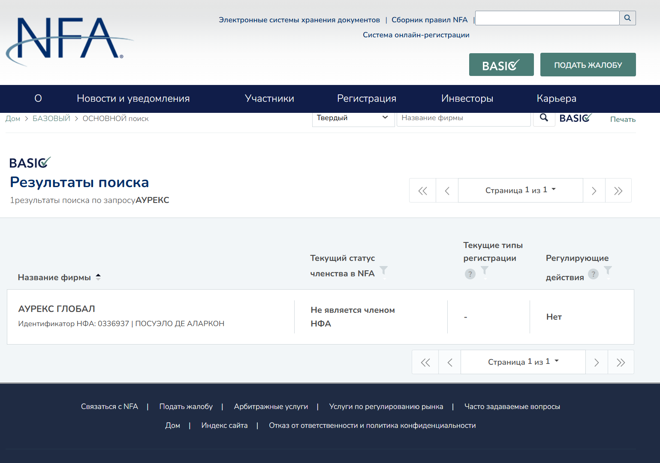Click the Печать link
The width and height of the screenshot is (660, 463).
[x=623, y=119]
